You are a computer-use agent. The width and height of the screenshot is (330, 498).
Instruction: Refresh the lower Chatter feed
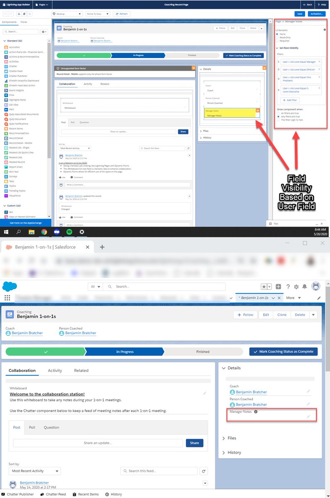pos(203,471)
